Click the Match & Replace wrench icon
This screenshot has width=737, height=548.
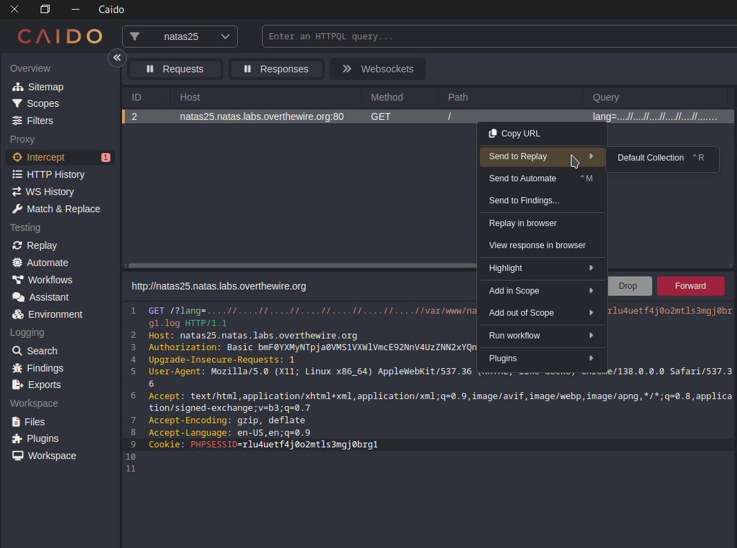point(17,209)
